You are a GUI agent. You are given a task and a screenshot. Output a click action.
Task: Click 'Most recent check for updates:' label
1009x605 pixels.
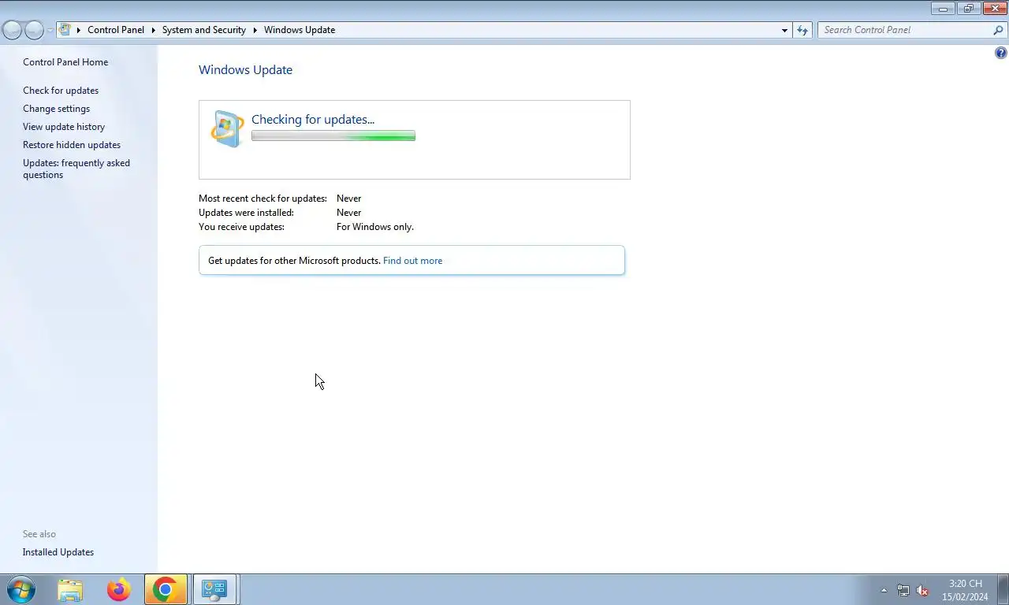point(262,199)
